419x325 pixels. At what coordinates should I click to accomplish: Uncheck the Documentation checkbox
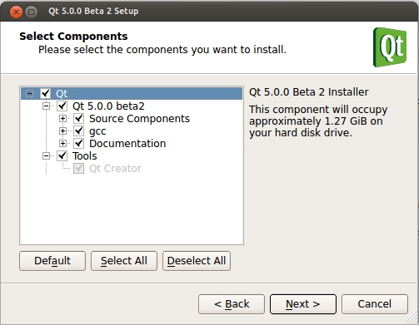(x=79, y=143)
